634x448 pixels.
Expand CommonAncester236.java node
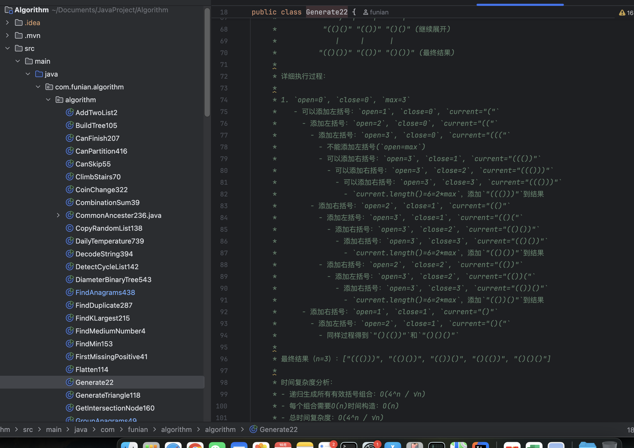pos(58,215)
